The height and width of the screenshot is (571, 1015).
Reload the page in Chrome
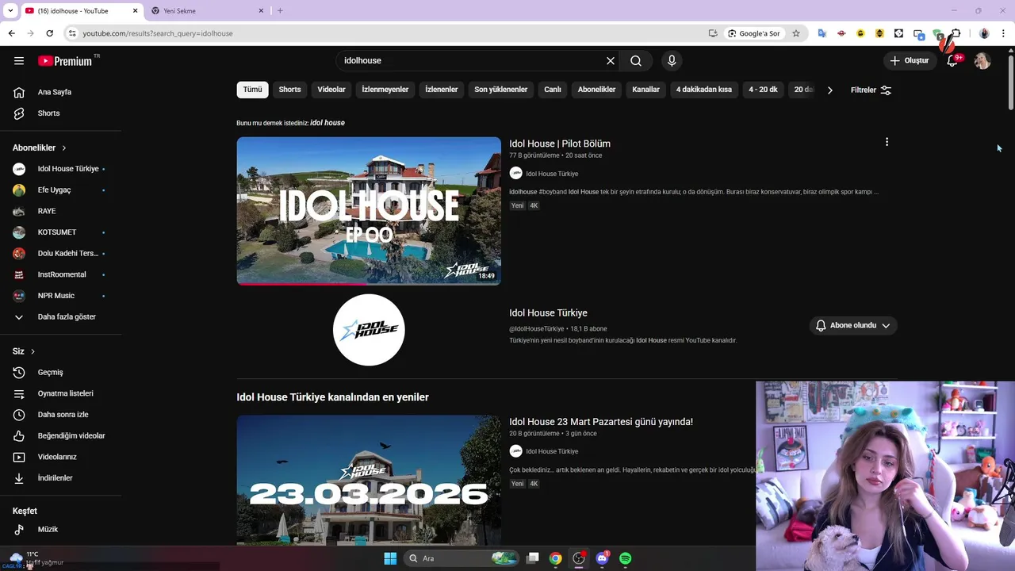[x=49, y=33]
